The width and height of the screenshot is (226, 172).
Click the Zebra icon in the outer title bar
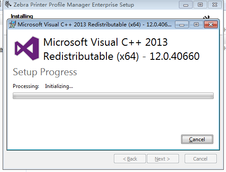click(8, 4)
